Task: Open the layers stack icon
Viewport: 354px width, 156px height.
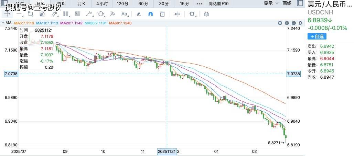Action: [x=206, y=14]
